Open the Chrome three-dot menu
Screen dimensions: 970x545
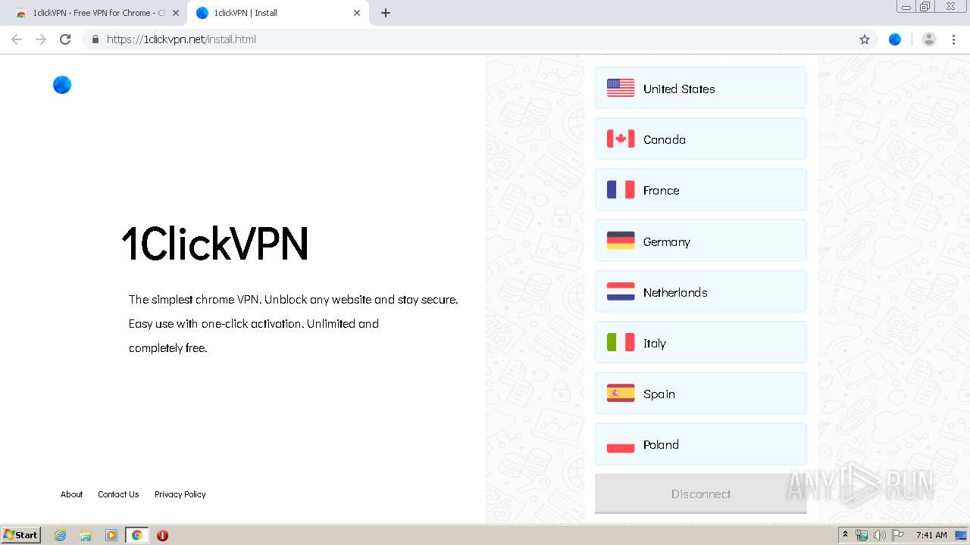coord(954,39)
